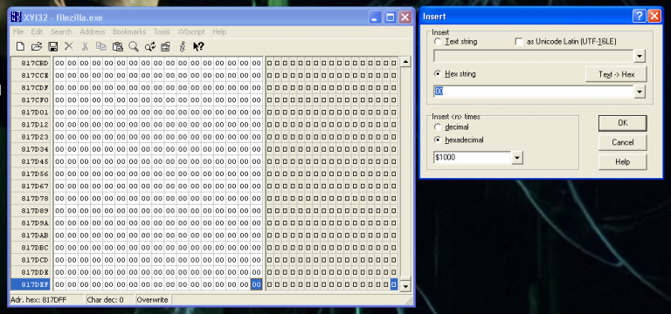This screenshot has height=314, width=671.
Task: Open the Bookmarks menu
Action: tap(129, 32)
